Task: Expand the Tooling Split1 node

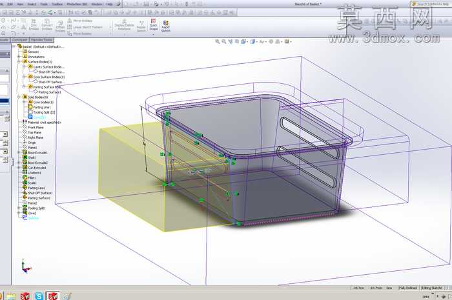Action: click(x=19, y=208)
